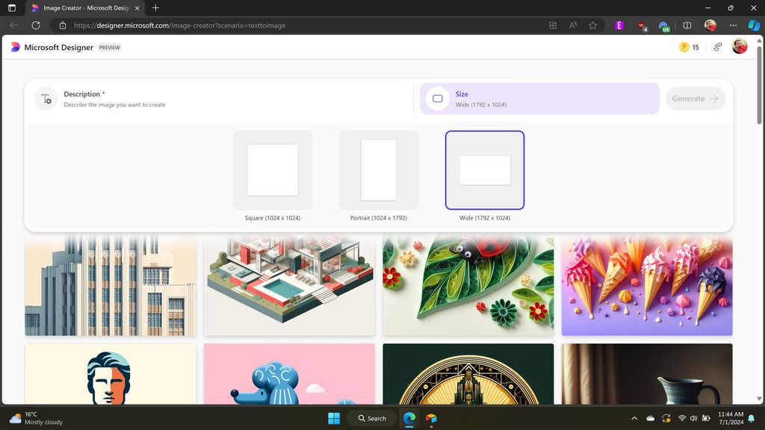765x430 pixels.
Task: Open Copilot from the browser toolbar
Action: click(753, 25)
